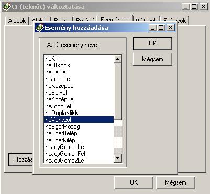The width and height of the screenshot is (210, 194).
Task: Click the partially hidden Hozzáad button
Action: [21, 159]
